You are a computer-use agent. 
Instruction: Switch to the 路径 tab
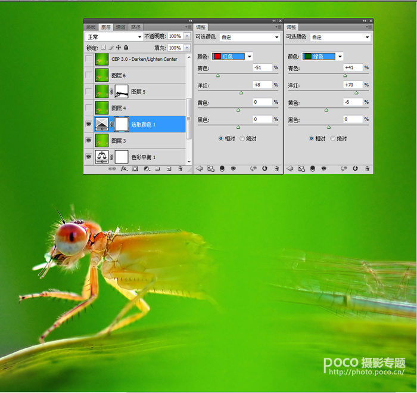point(136,27)
